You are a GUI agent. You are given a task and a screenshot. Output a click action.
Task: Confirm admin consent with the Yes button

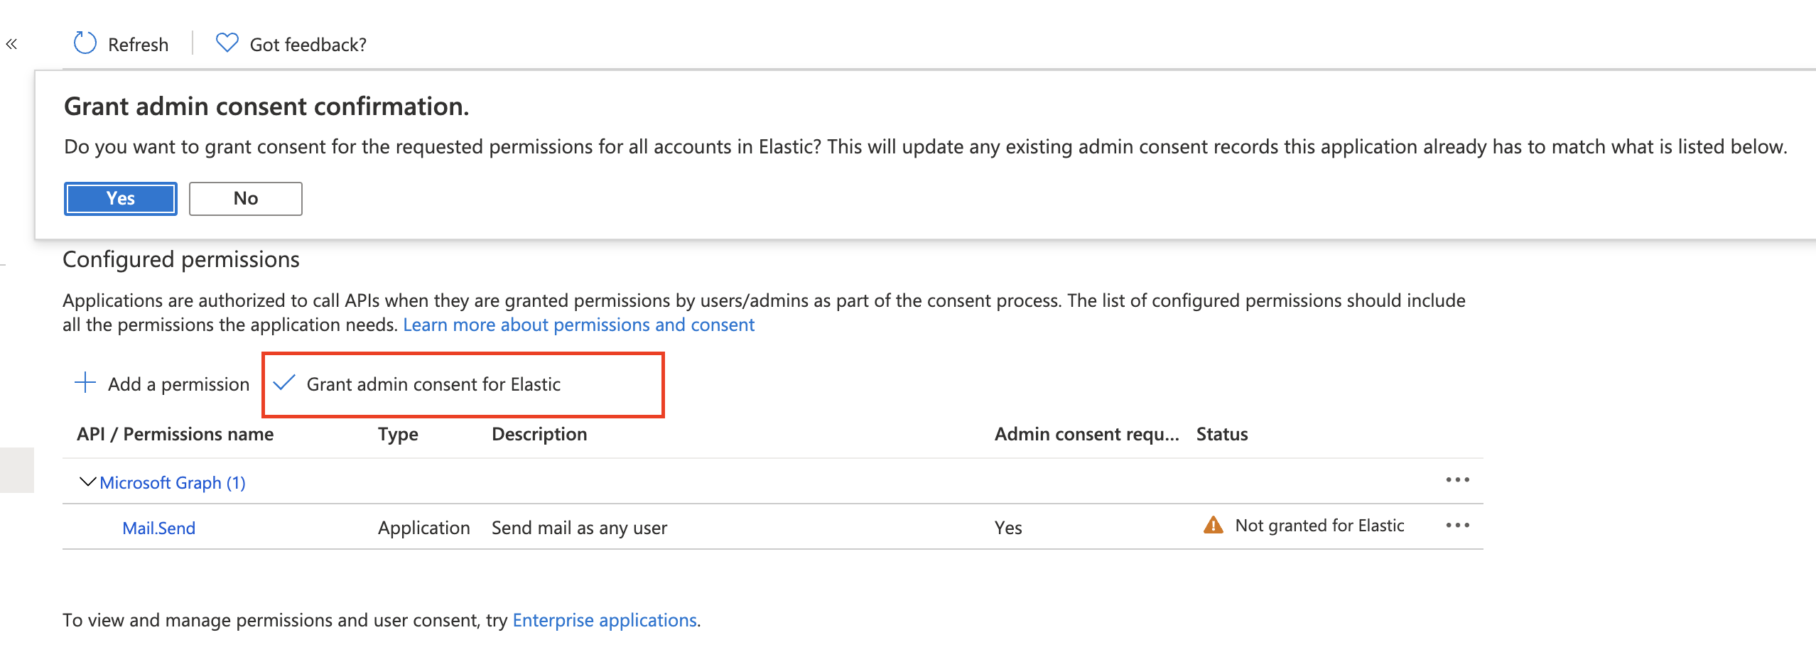[x=119, y=199]
